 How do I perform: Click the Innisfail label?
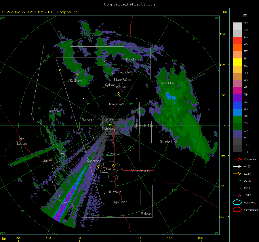[x=116, y=104]
